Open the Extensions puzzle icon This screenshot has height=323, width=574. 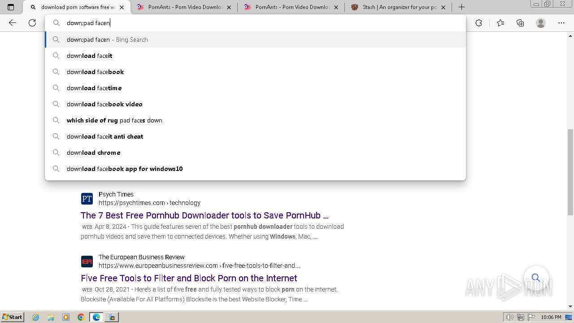479,23
